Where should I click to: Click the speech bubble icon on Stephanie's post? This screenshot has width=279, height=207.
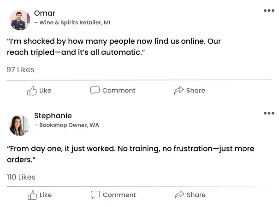coord(95,195)
